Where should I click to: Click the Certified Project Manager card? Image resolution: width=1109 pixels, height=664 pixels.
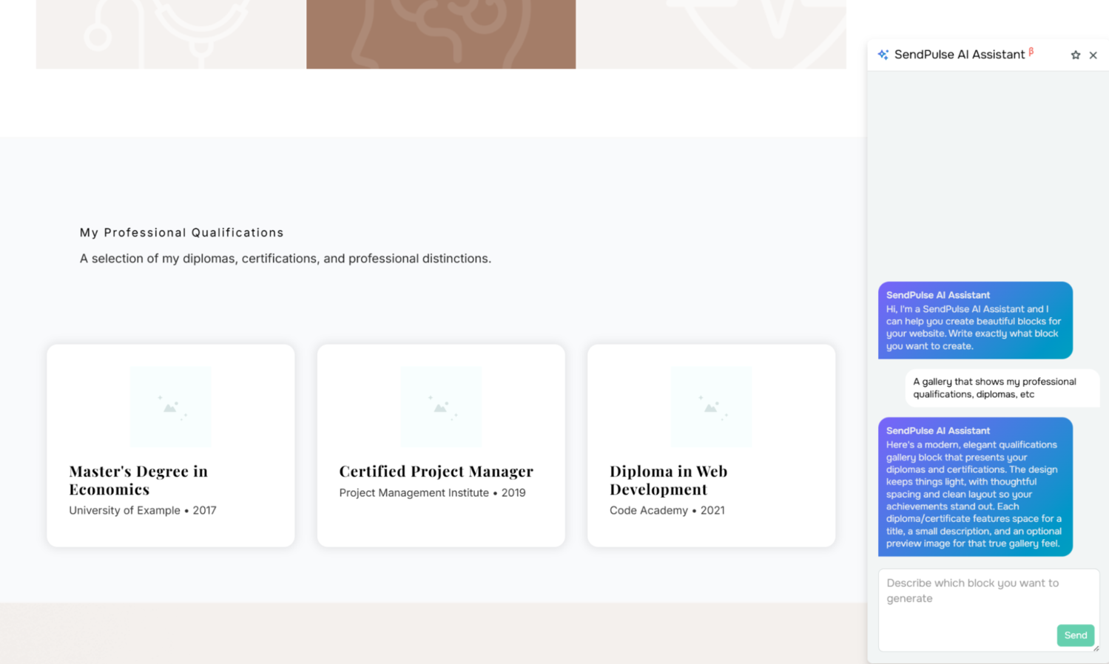click(440, 445)
